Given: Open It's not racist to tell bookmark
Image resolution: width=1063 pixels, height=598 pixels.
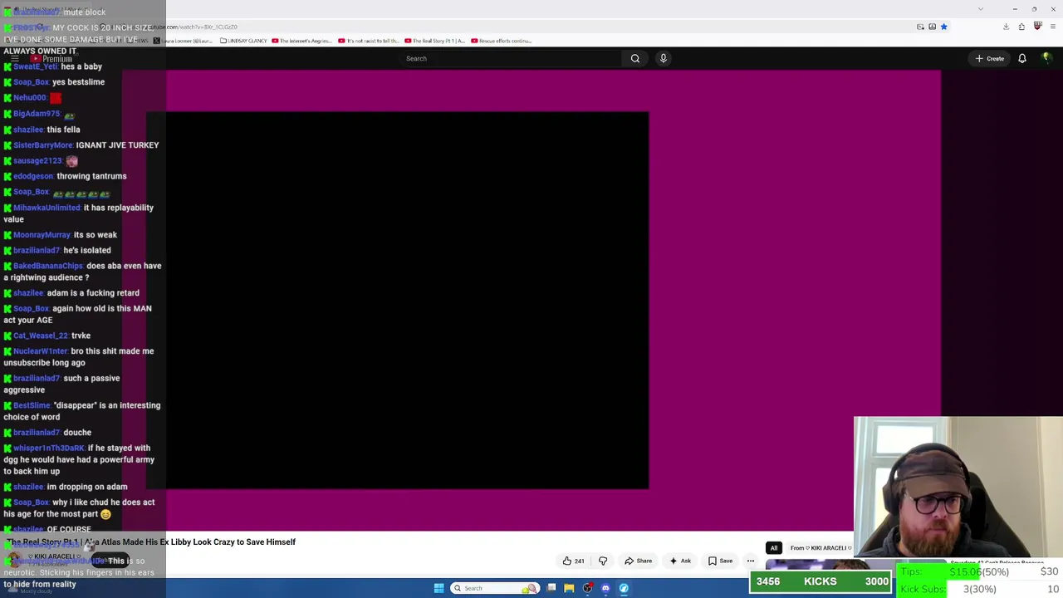Looking at the screenshot, I should tap(369, 41).
